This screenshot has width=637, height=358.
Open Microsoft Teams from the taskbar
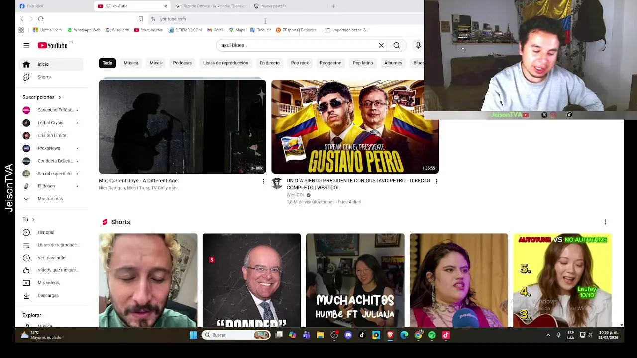click(x=307, y=335)
